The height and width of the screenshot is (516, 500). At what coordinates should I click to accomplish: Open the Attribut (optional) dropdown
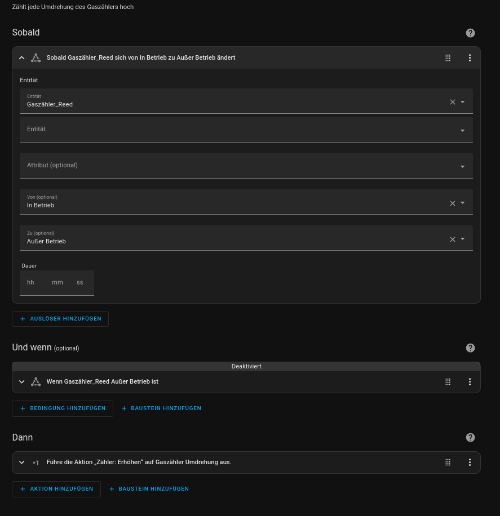pyautogui.click(x=246, y=166)
